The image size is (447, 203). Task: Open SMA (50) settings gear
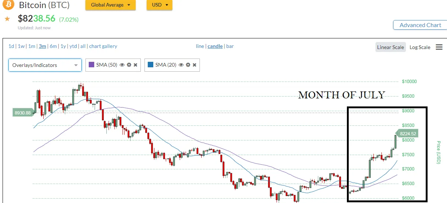click(129, 65)
